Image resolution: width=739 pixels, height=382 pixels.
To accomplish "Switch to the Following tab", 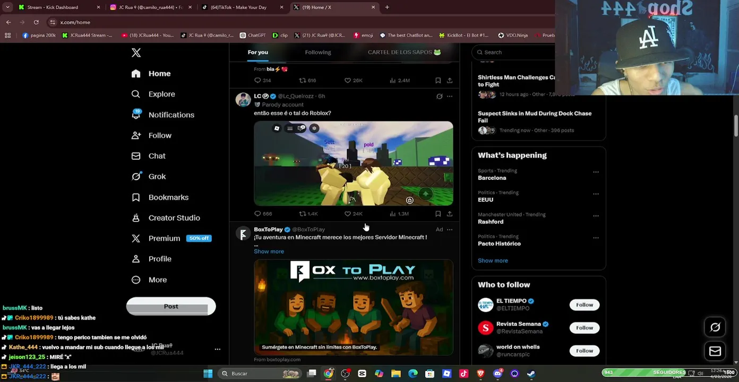I will (318, 52).
